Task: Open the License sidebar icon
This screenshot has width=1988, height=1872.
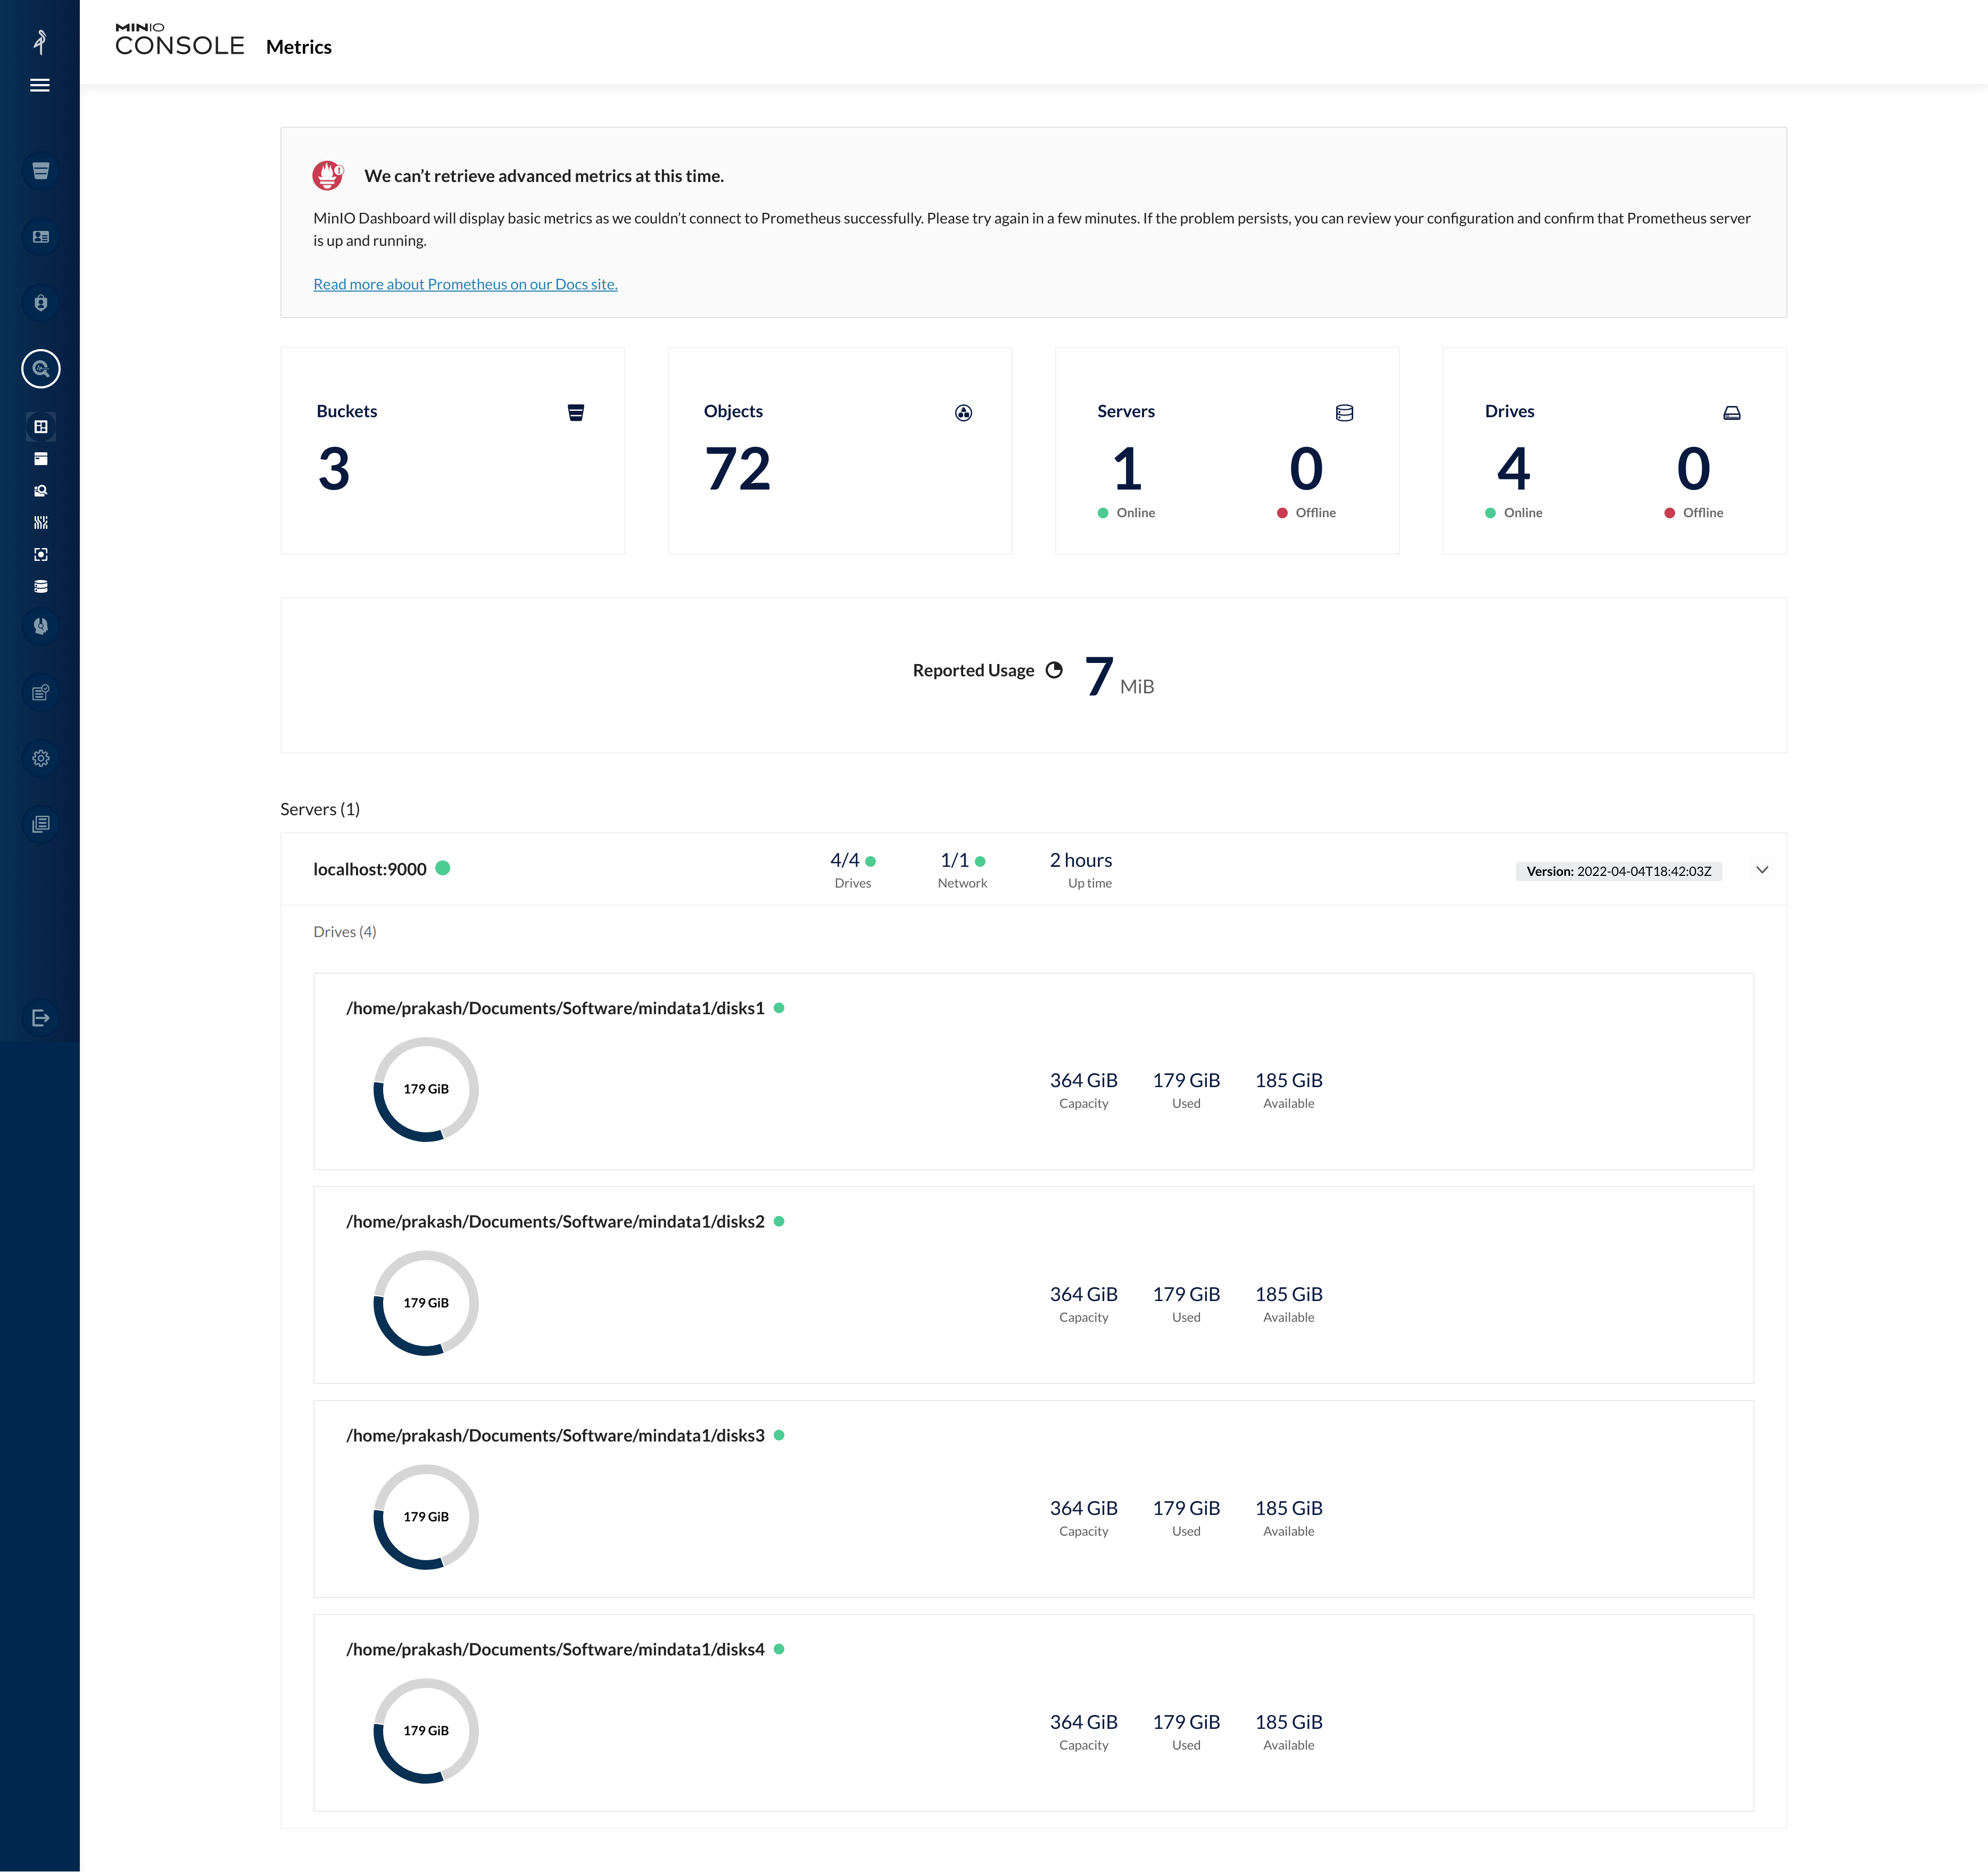Action: point(40,692)
